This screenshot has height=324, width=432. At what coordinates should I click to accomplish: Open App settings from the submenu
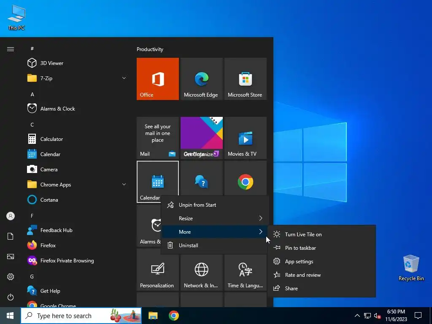point(322,261)
